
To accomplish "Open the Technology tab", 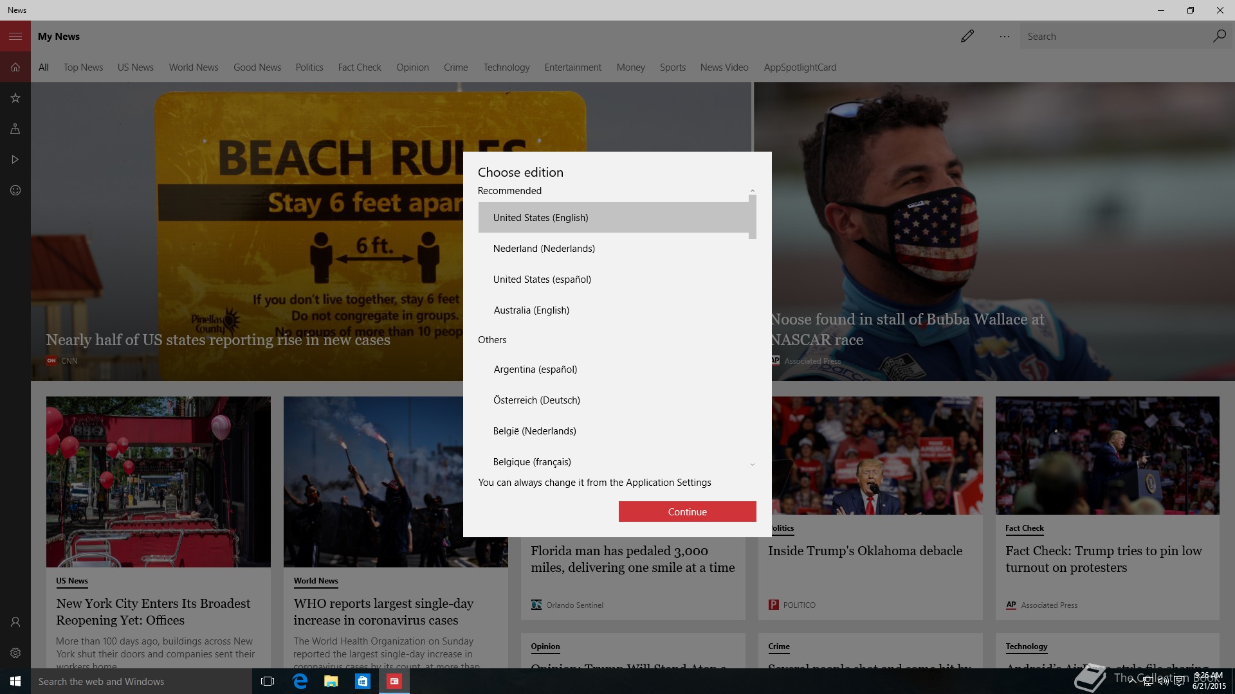I will click(506, 67).
